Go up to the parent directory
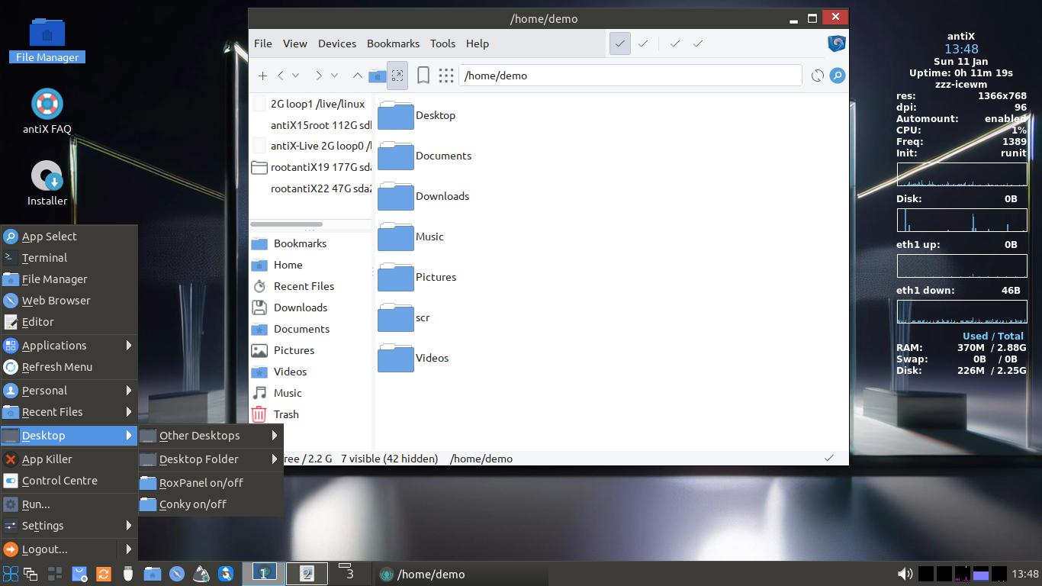1042x586 pixels. point(357,76)
